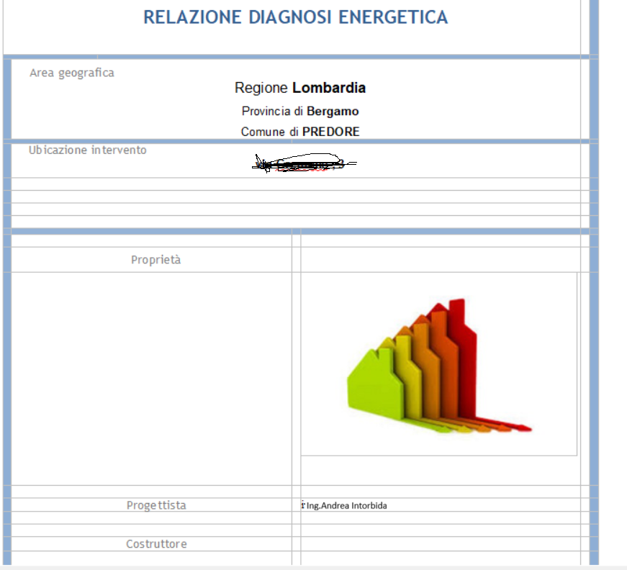Image resolution: width=627 pixels, height=570 pixels.
Task: Click the empty cell right of Proprietà
Action: click(439, 260)
